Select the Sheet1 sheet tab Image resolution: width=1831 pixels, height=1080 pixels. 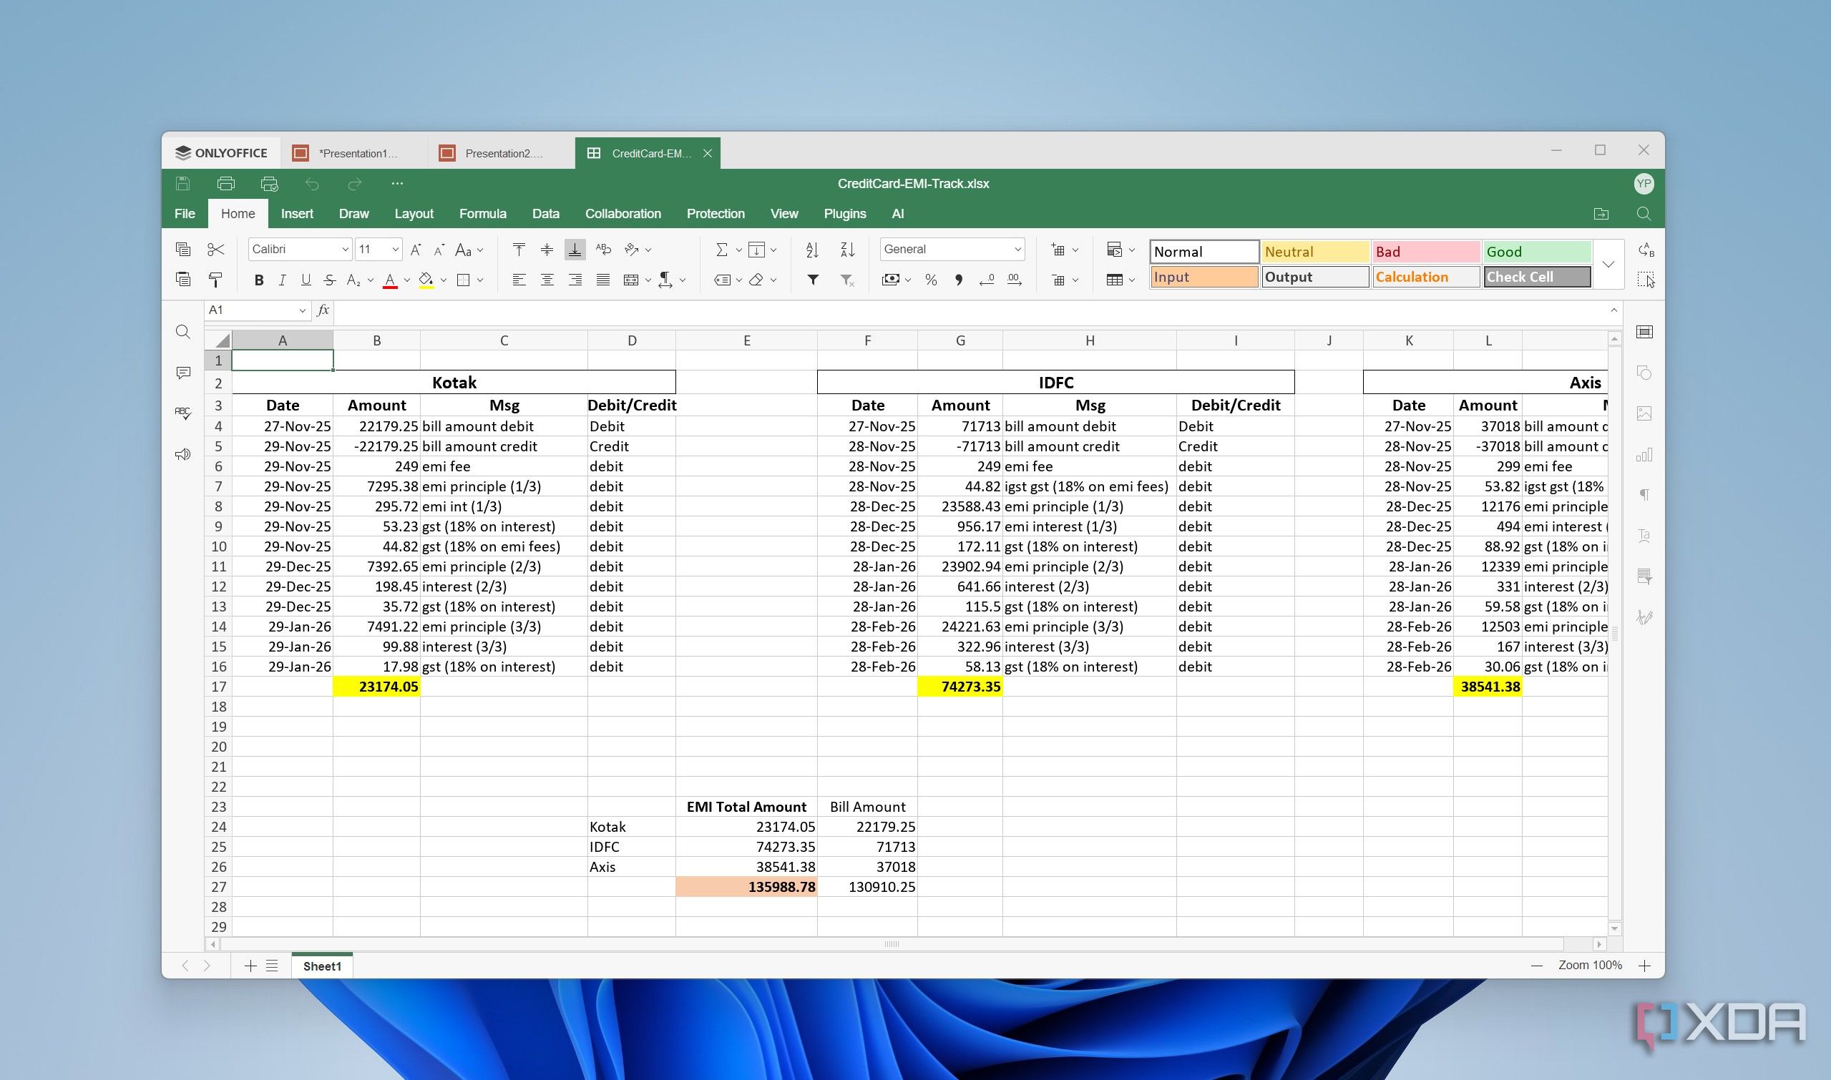pos(322,966)
